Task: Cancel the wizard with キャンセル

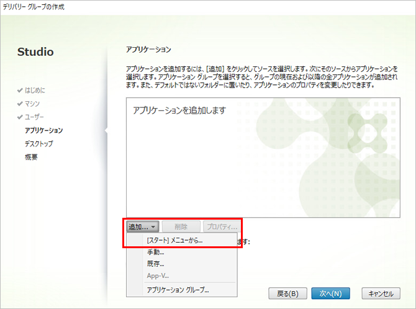Action: pos(379,293)
